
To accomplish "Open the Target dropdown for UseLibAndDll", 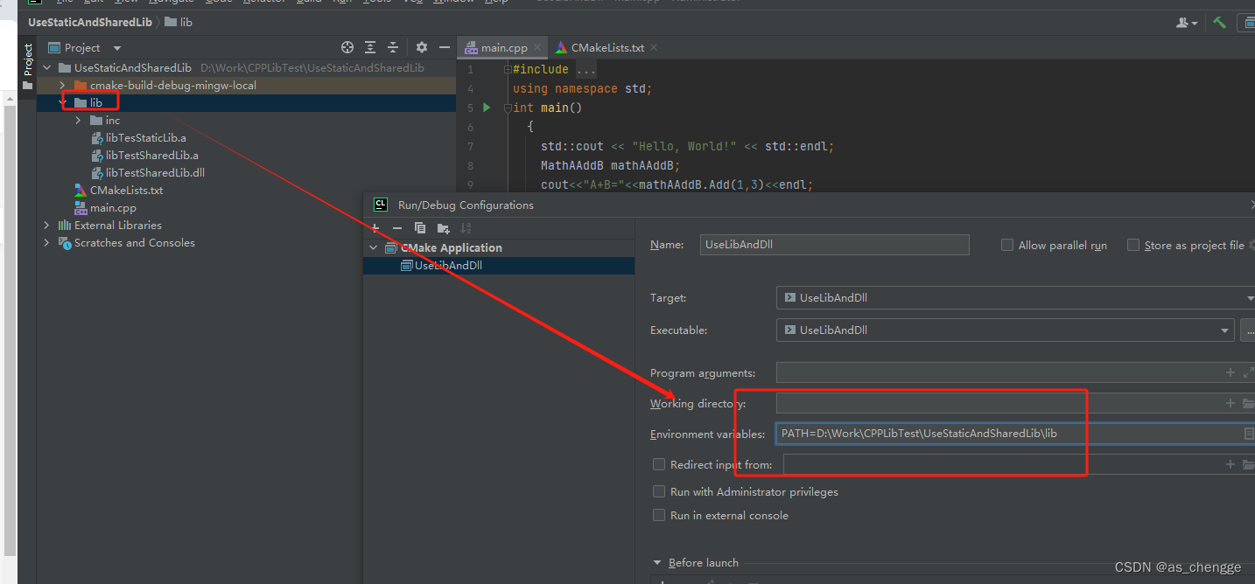I will (1249, 297).
